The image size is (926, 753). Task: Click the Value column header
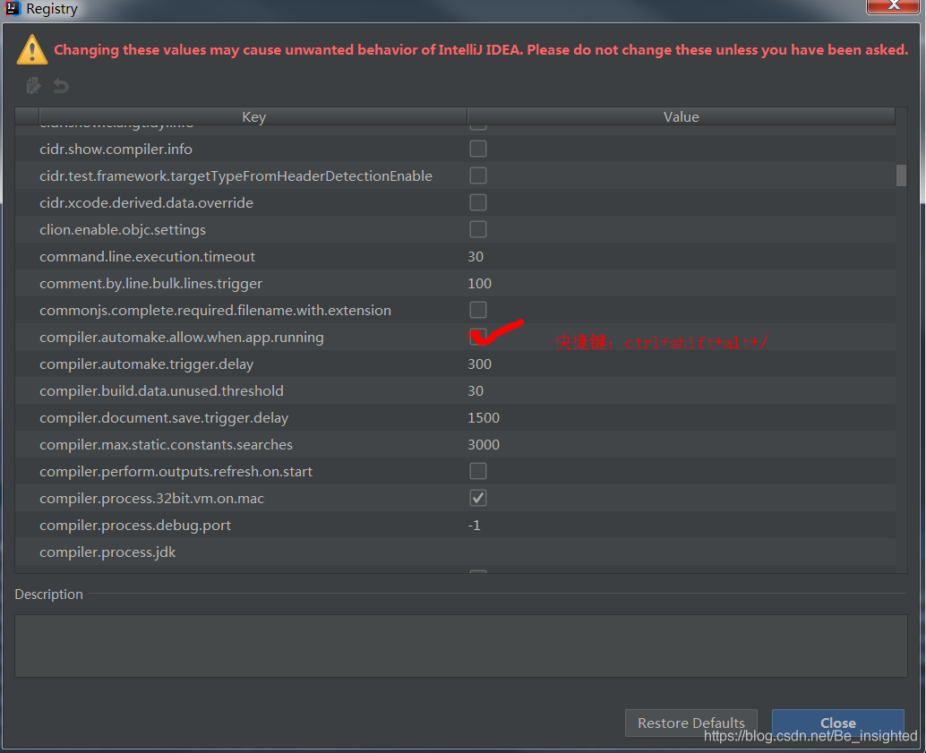click(681, 116)
